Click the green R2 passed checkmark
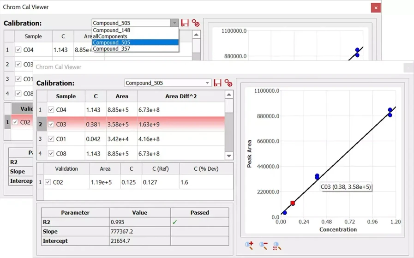Image resolution: width=414 pixels, height=258 pixels. pos(174,222)
